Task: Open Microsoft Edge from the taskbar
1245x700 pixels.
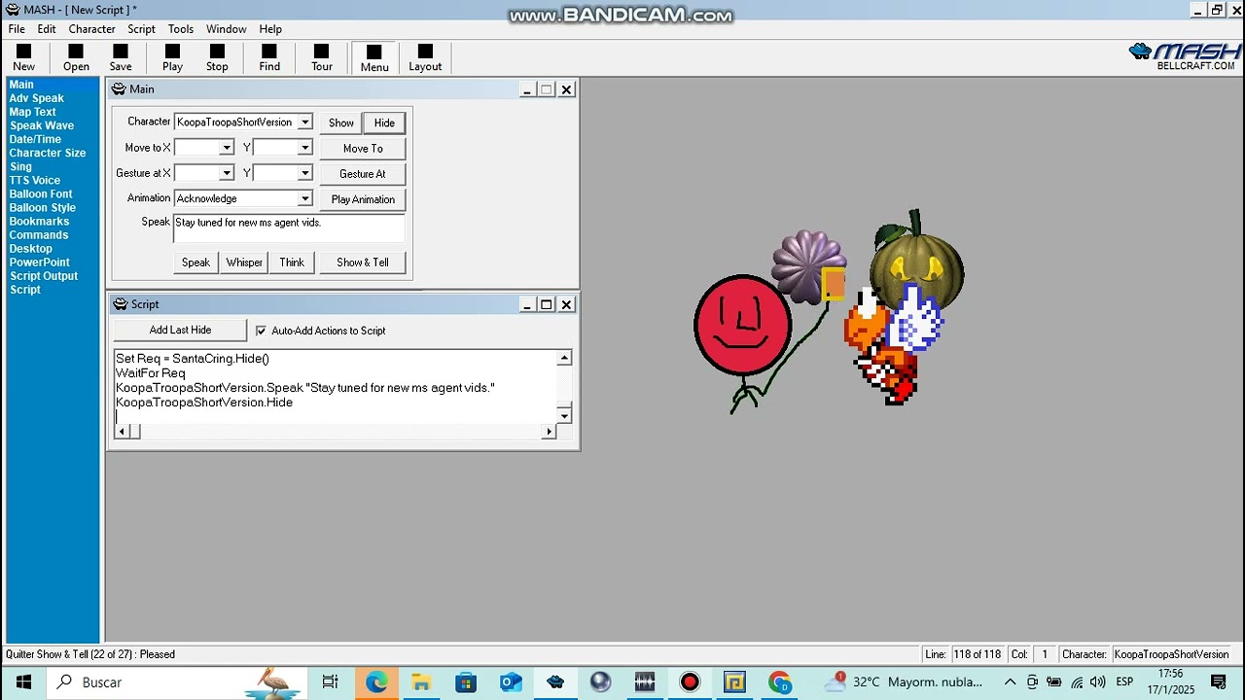Action: pos(375,682)
